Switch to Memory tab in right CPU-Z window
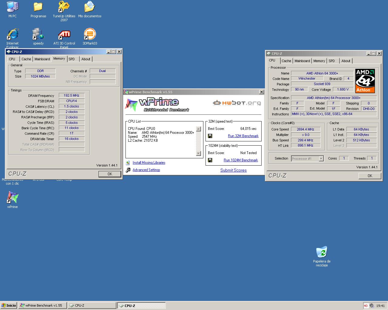 (319, 61)
